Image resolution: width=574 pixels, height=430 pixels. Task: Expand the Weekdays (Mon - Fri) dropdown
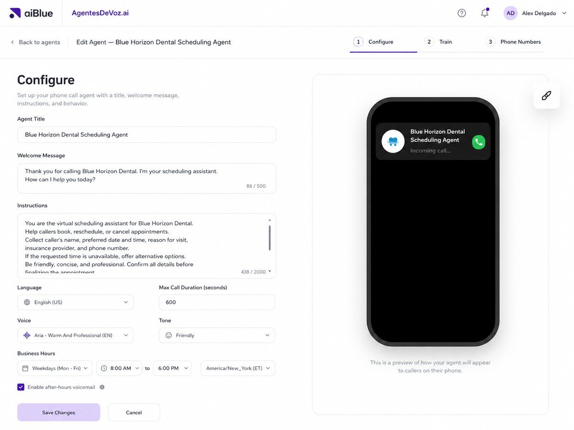point(55,368)
